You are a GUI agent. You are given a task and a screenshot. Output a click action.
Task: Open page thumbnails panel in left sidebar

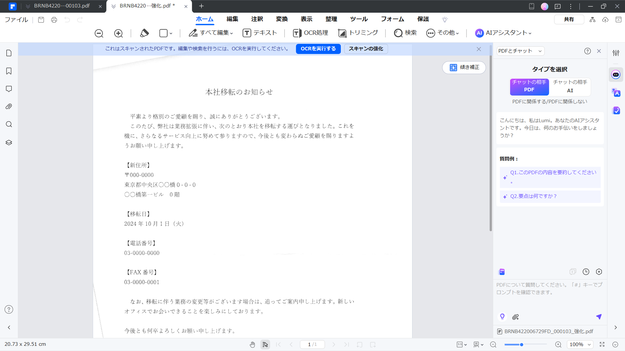(9, 53)
